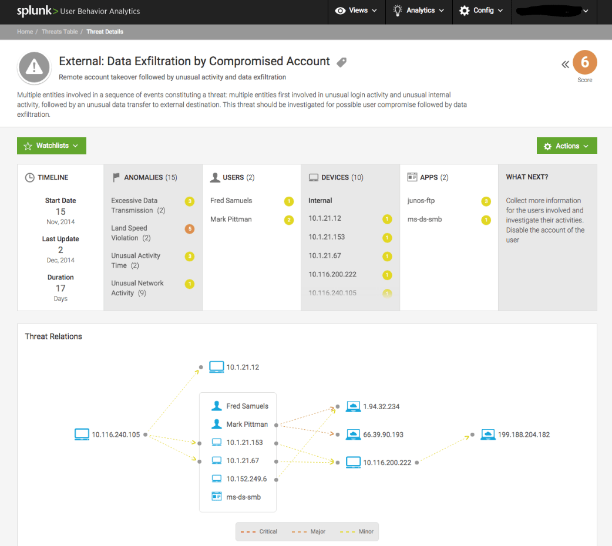
Task: Click orange score badge for Land Speed Violation
Action: click(190, 229)
